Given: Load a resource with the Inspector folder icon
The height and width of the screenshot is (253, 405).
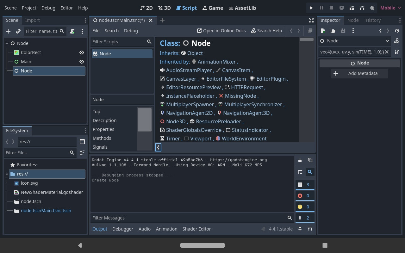Looking at the screenshot, I should [333, 31].
